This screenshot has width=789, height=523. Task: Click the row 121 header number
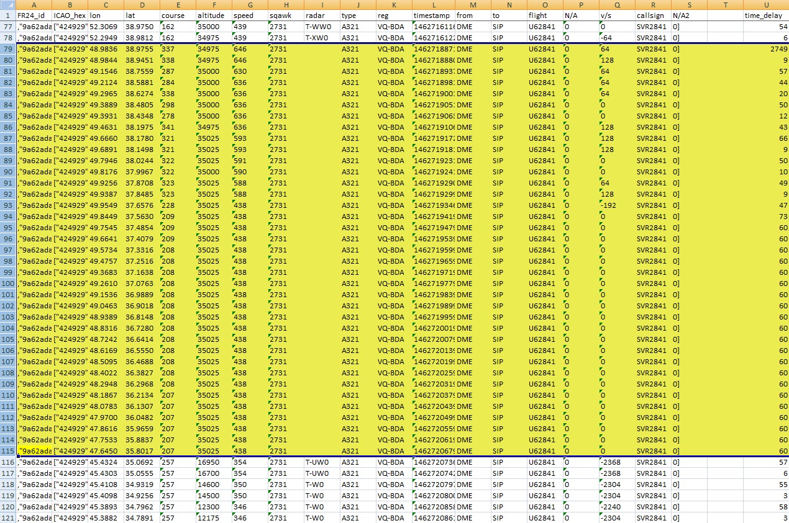[x=7, y=518]
